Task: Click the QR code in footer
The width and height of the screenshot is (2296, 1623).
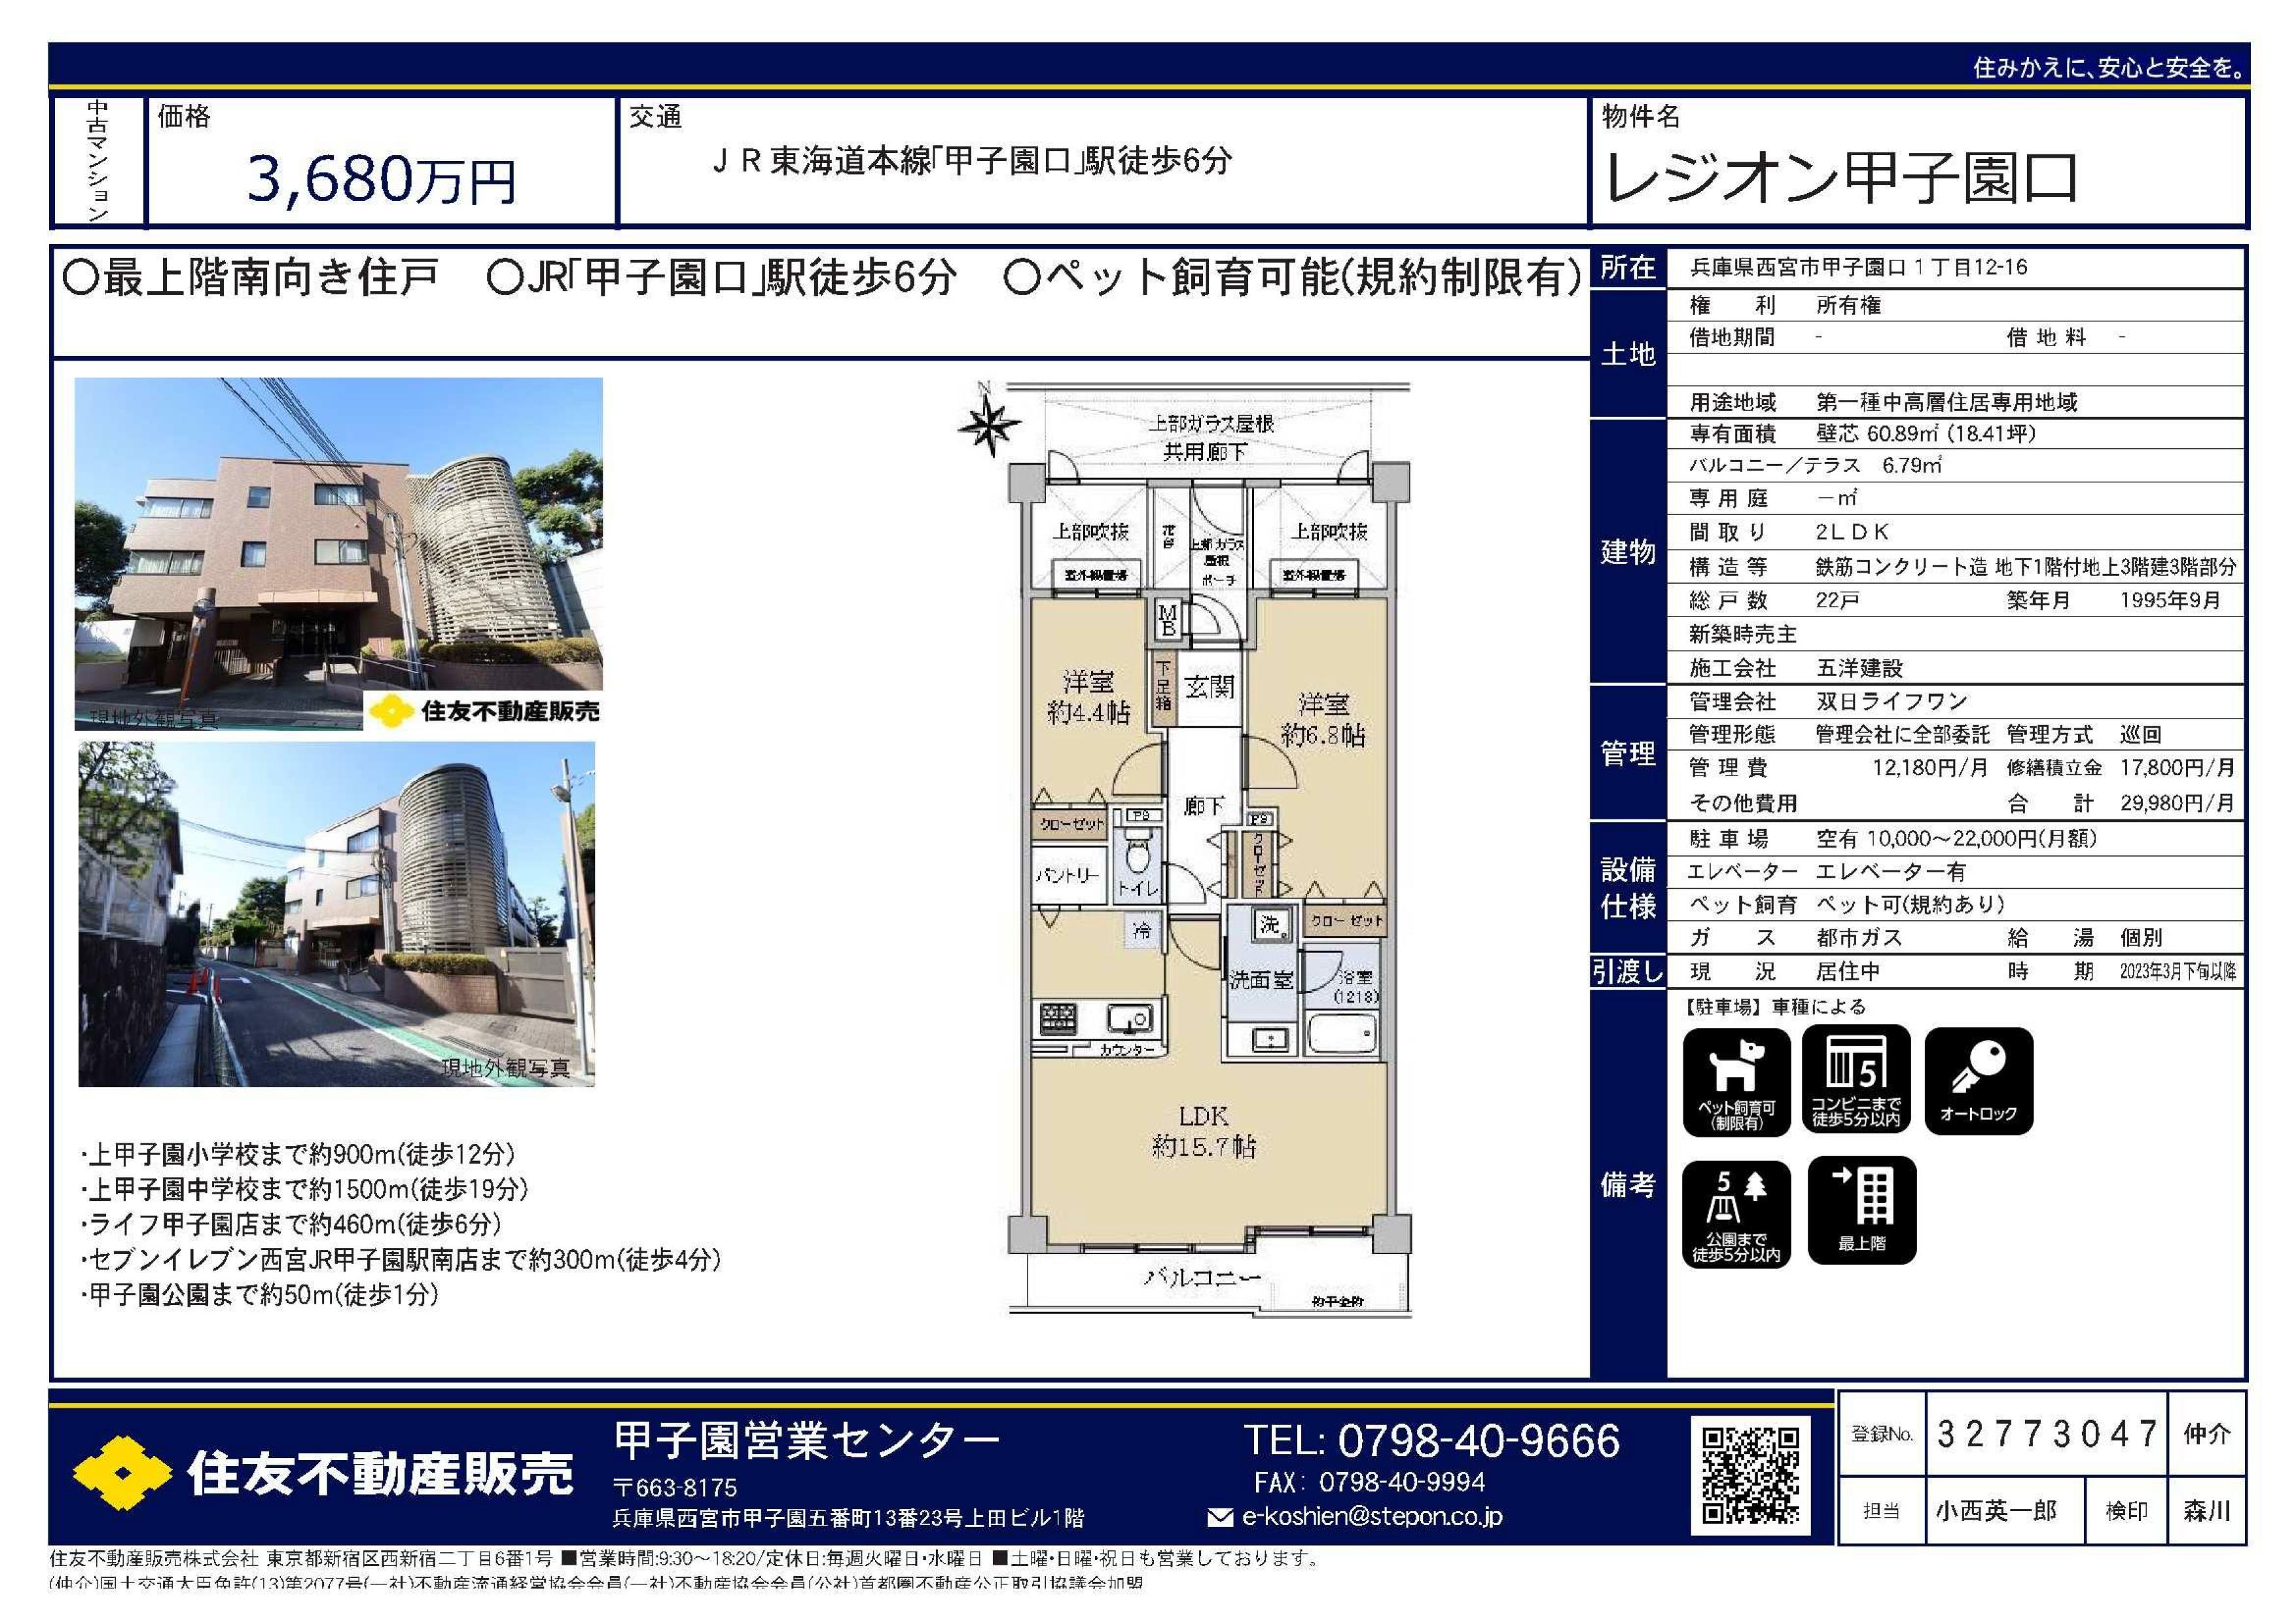Action: pyautogui.click(x=1750, y=1475)
